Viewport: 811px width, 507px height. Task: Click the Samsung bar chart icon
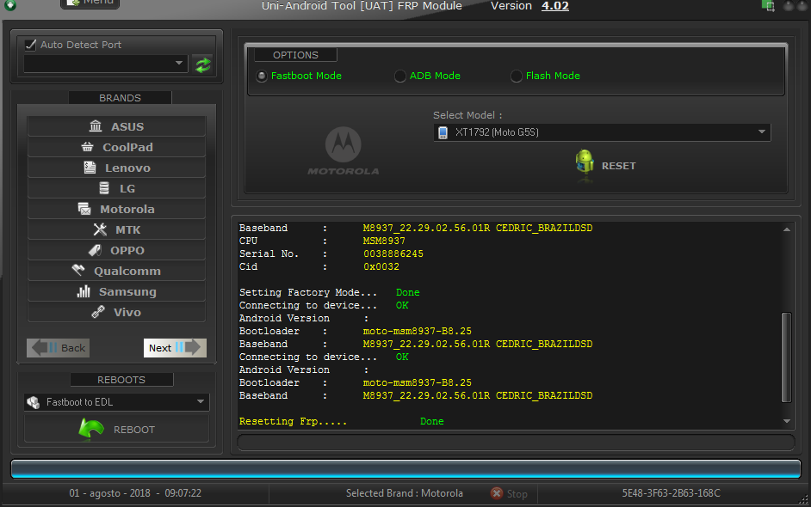[84, 291]
